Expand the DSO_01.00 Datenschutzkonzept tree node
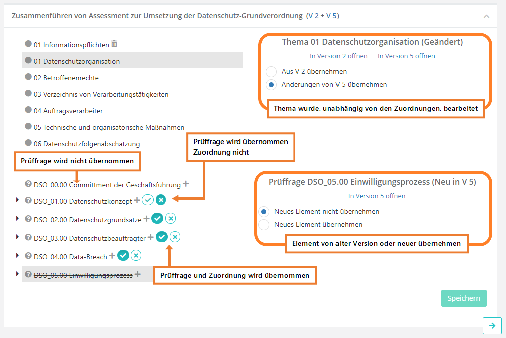 (x=18, y=200)
